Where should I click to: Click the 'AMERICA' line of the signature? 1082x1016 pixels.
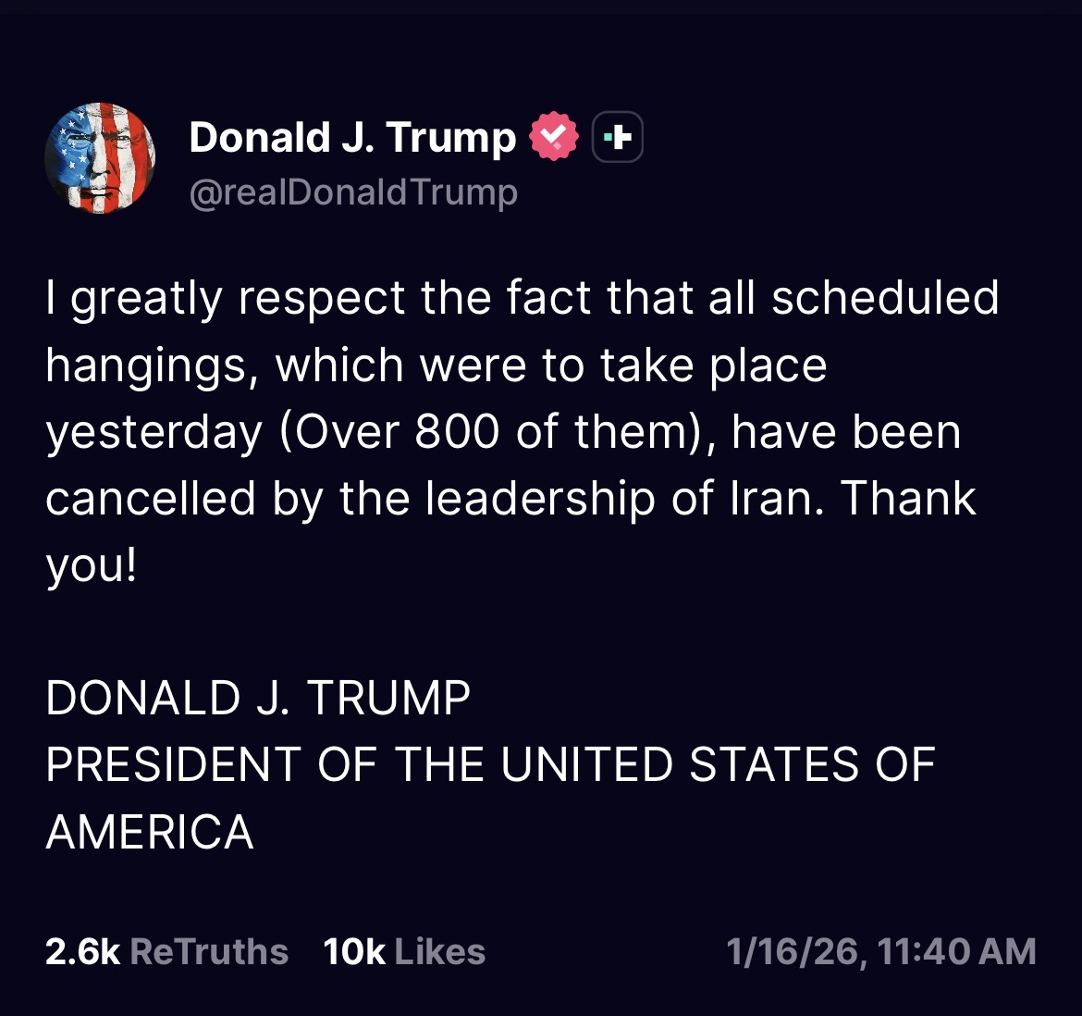tap(150, 831)
